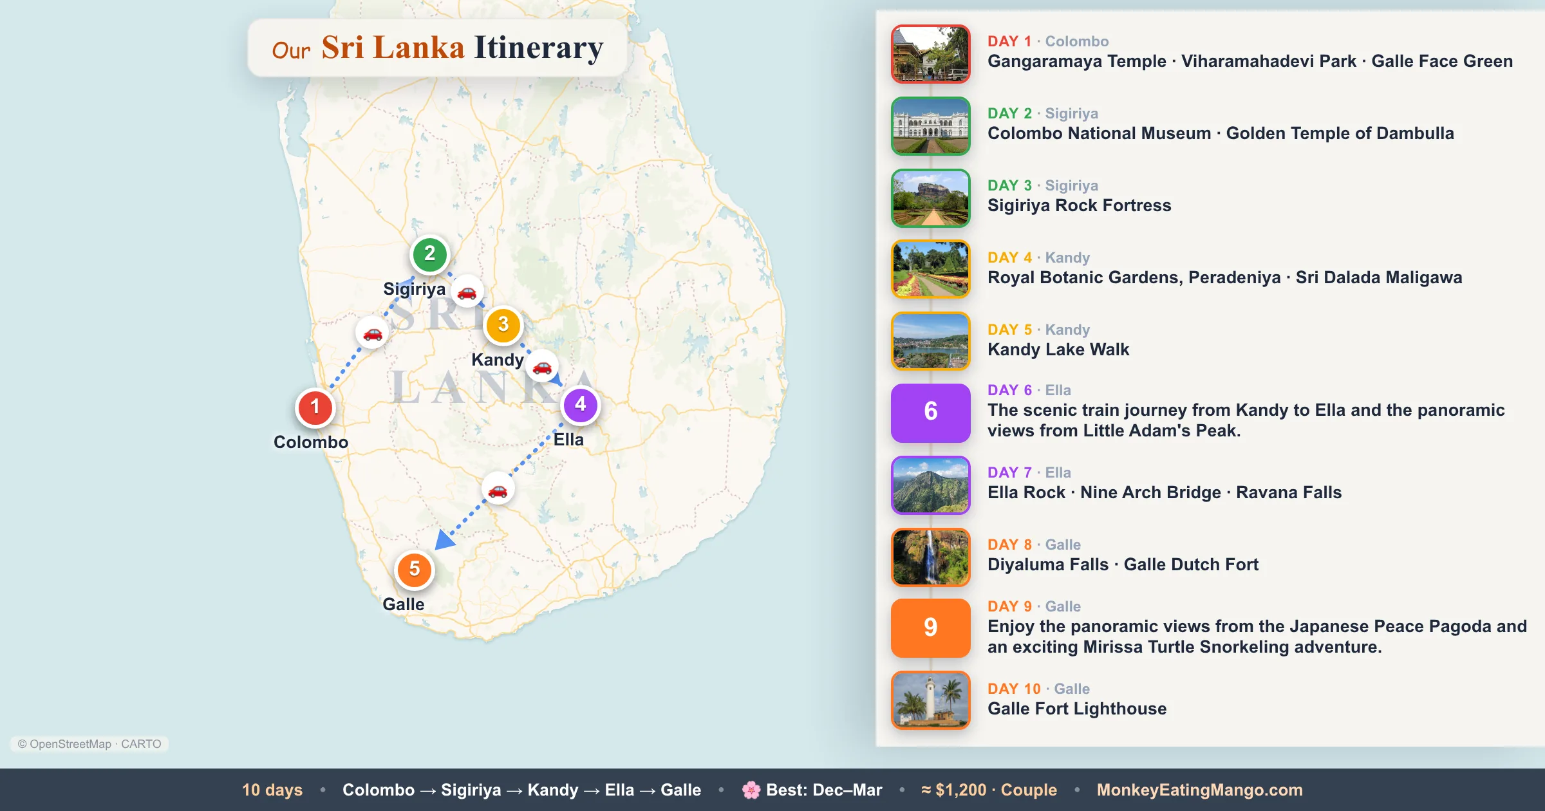The height and width of the screenshot is (811, 1545).
Task: Click the cherry blossom icon beside Best: Dec–Mar
Action: (751, 790)
